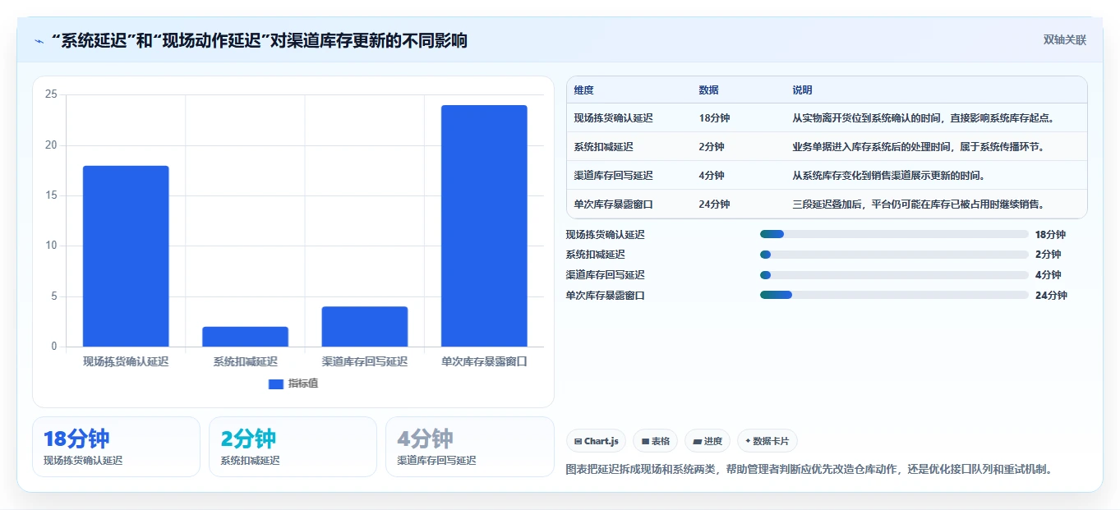The height and width of the screenshot is (510, 1120).
Task: Click the 系统扣减延迟 bar in chart
Action: [x=245, y=337]
